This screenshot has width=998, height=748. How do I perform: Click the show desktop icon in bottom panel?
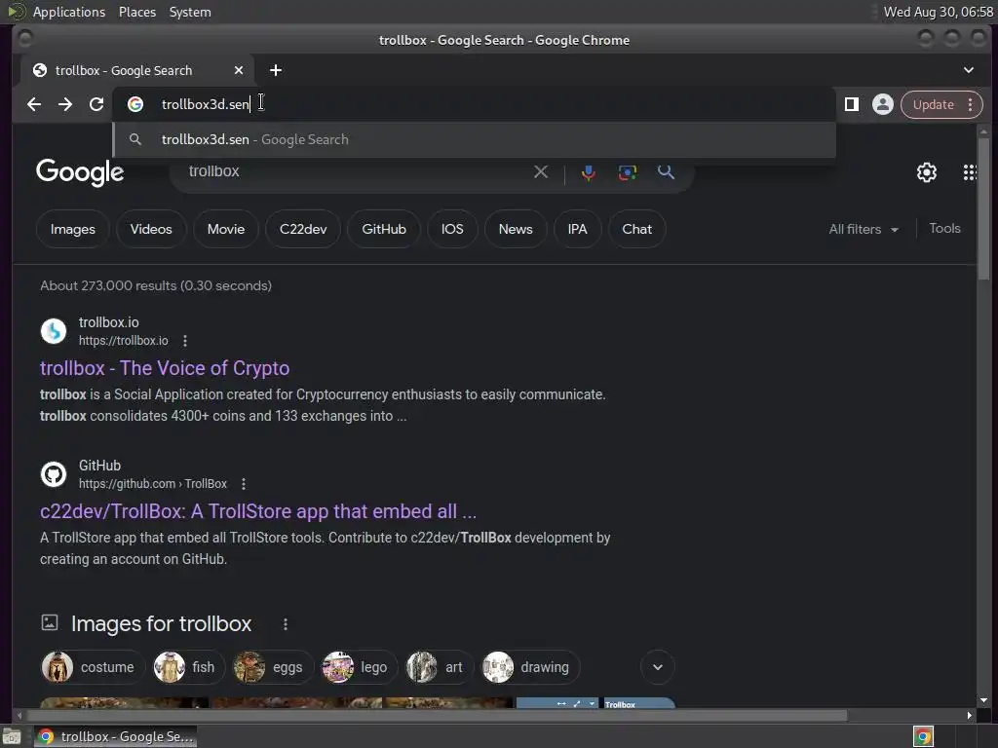(x=12, y=736)
